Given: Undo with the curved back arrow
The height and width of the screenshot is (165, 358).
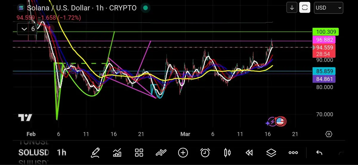Looking at the screenshot, I should tap(319, 153).
